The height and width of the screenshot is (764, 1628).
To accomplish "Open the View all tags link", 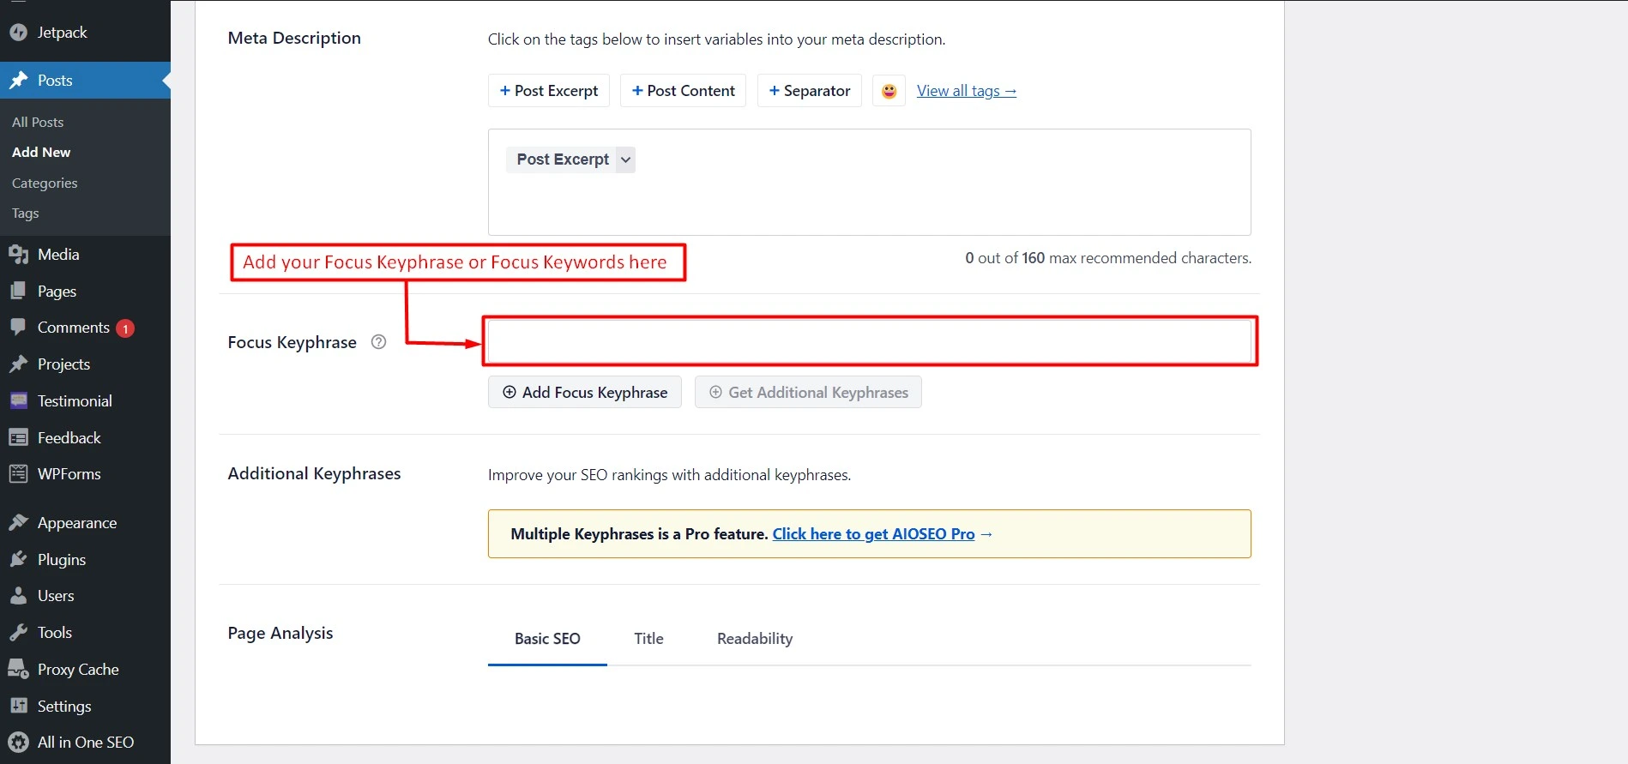I will pyautogui.click(x=966, y=91).
